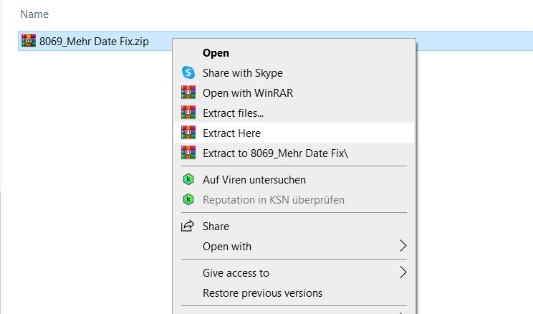Expand the Open with submenu arrow
This screenshot has width=533, height=314.
pos(403,246)
